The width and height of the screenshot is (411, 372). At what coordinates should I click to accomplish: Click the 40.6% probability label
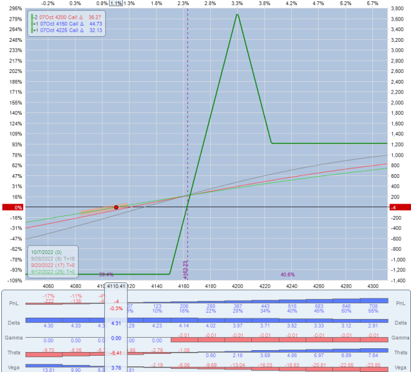[x=288, y=274]
